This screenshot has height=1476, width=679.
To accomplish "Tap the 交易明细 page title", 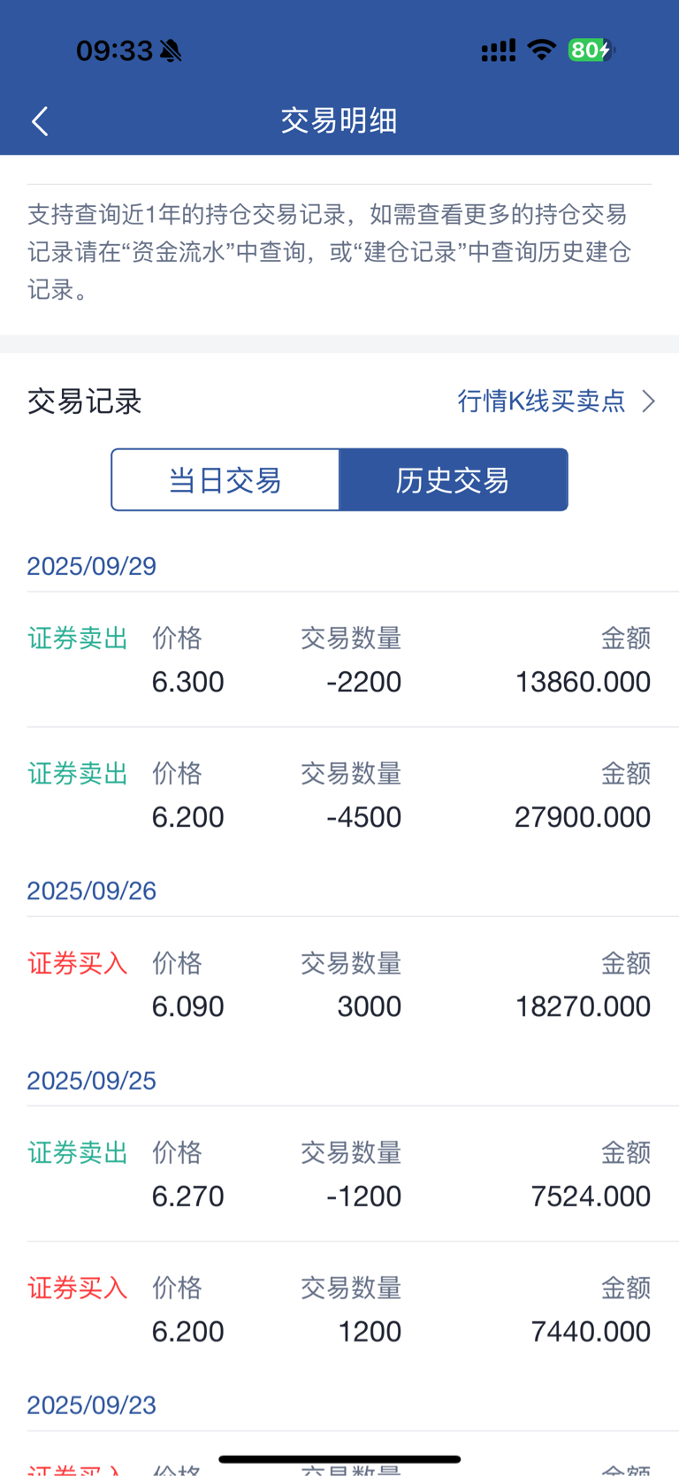I will click(339, 121).
